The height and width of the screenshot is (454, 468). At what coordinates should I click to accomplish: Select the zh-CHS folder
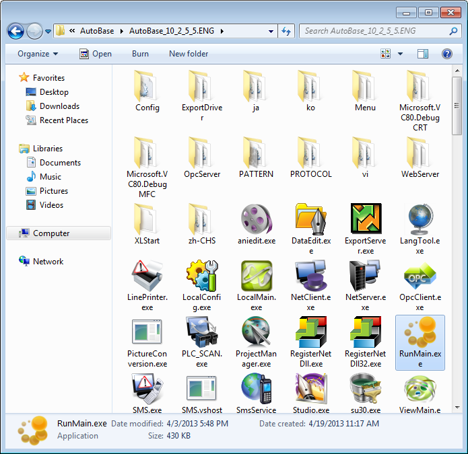pyautogui.click(x=202, y=224)
